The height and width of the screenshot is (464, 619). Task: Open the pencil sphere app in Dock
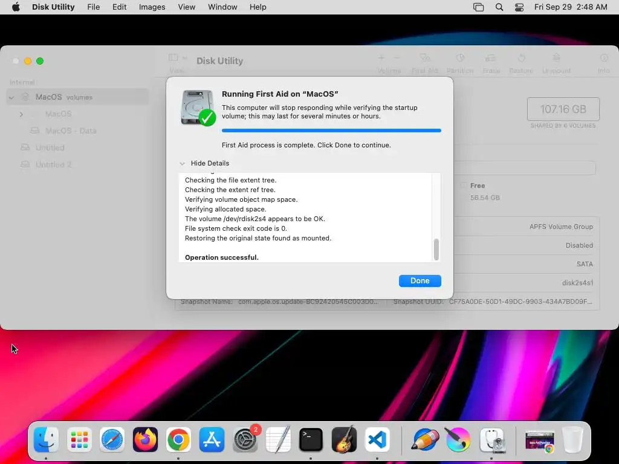(425, 440)
